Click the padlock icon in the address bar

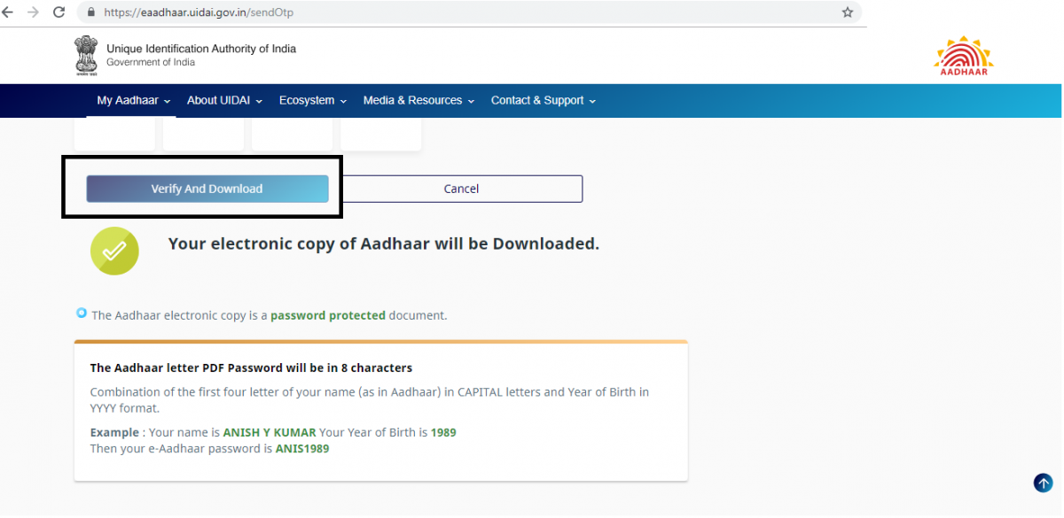click(x=90, y=13)
